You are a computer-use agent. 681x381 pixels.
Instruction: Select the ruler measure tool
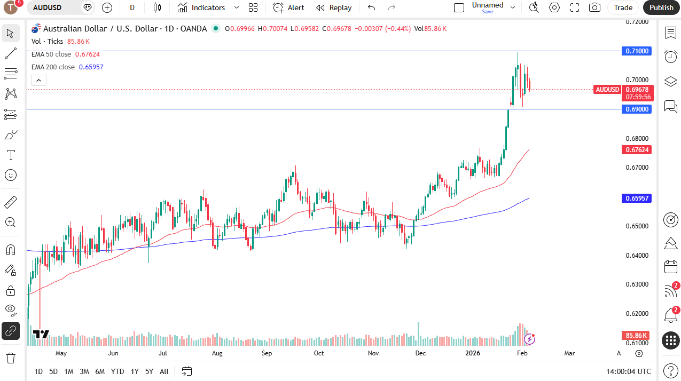pyautogui.click(x=10, y=202)
